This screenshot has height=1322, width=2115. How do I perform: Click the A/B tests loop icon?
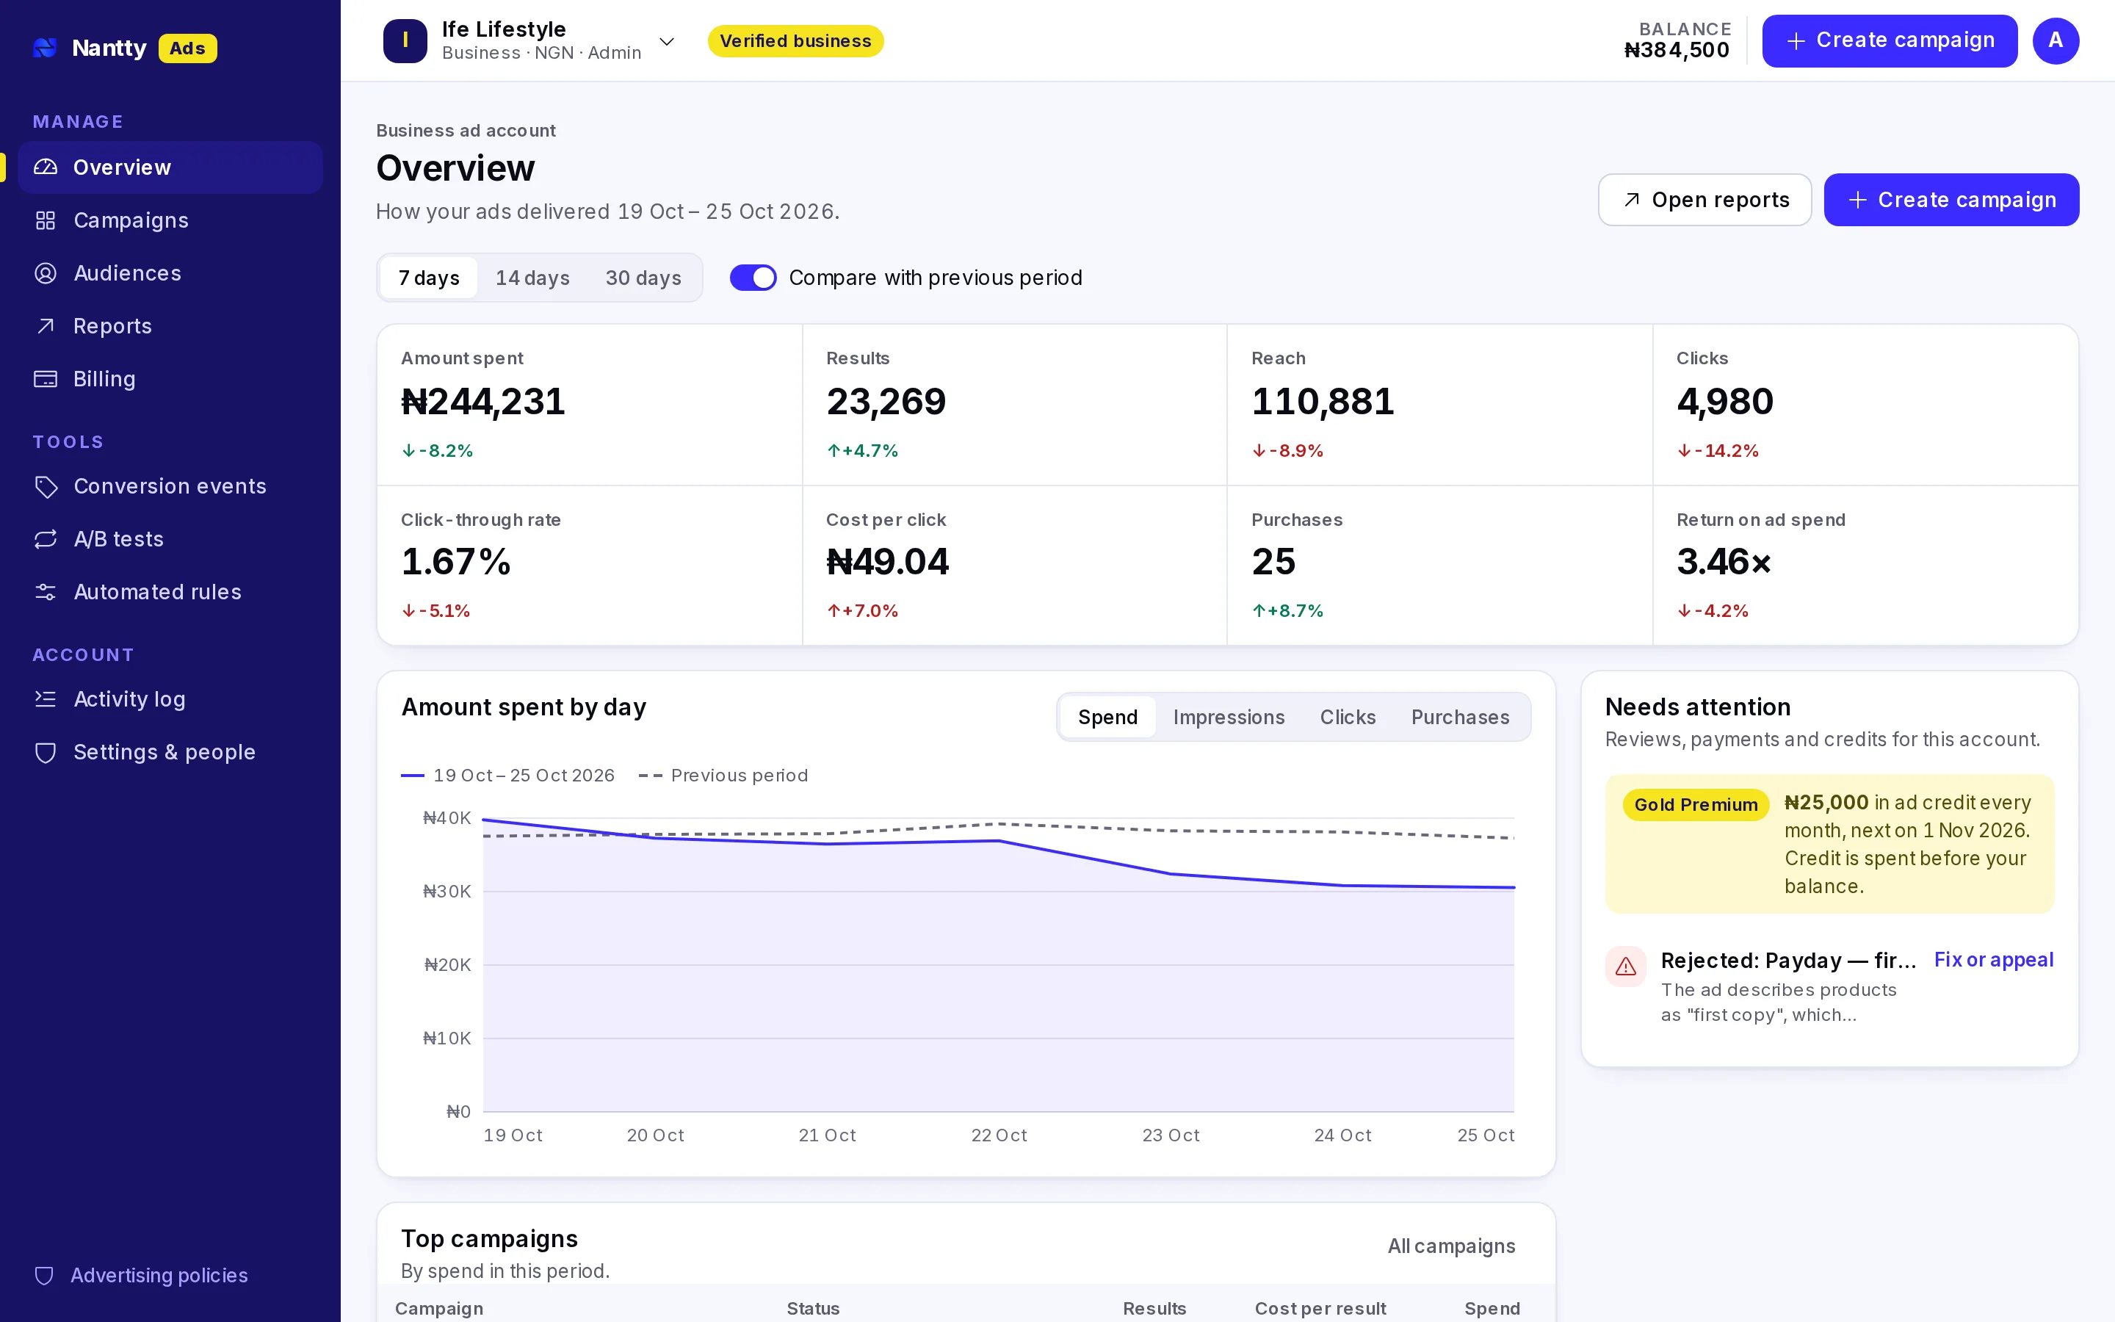pos(46,538)
